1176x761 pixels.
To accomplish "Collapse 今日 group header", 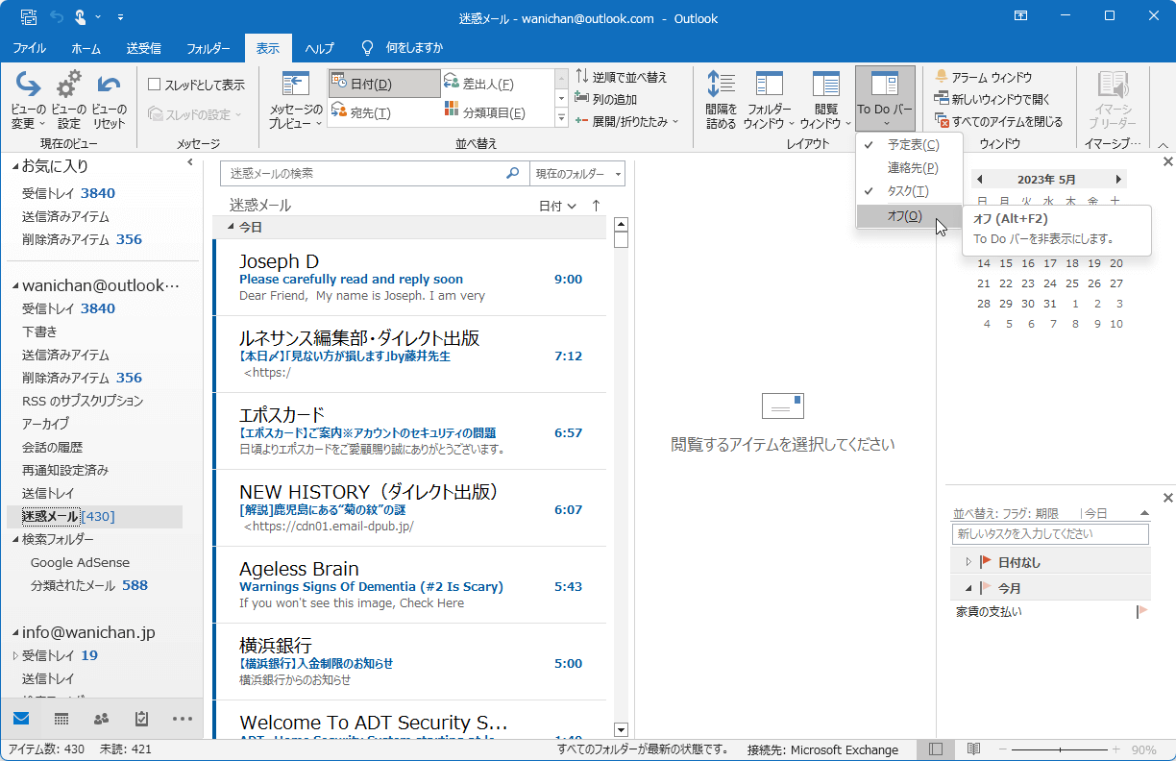I will [x=230, y=228].
